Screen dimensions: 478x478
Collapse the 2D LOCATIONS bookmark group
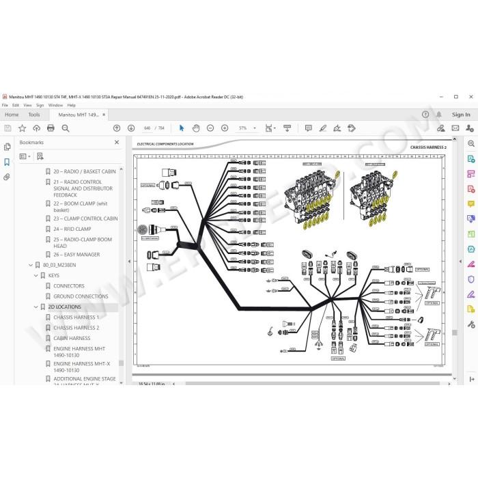36,307
